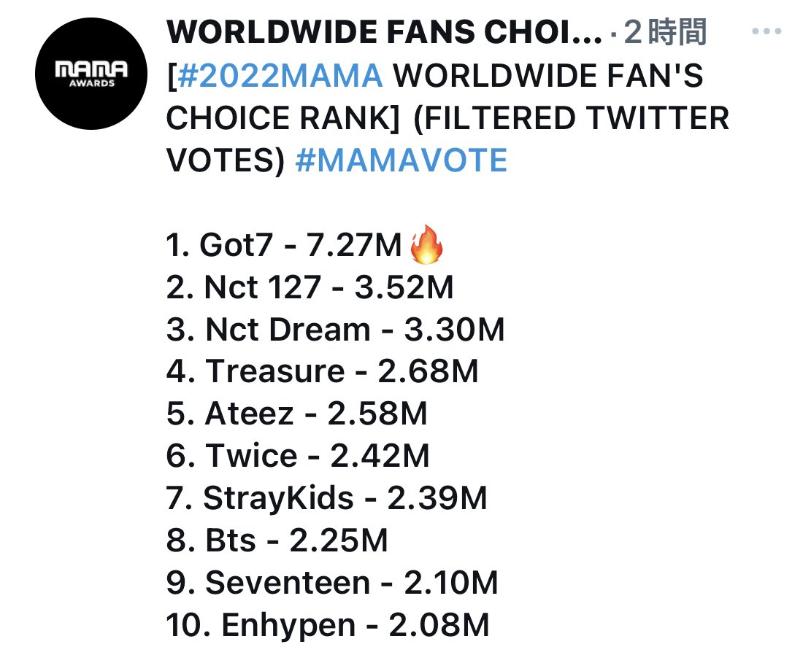Click the Nct Dream - 3.30M line
The width and height of the screenshot is (803, 655).
[336, 330]
